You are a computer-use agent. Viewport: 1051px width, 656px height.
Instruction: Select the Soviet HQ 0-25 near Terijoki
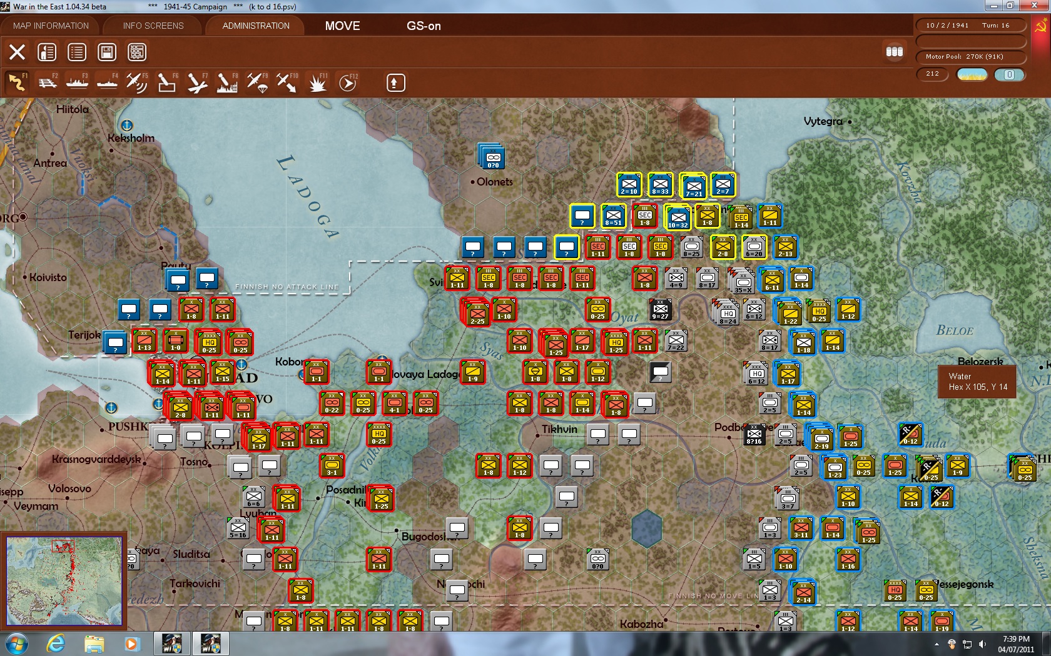coord(209,342)
